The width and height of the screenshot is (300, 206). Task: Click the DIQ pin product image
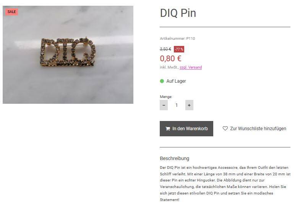pyautogui.click(x=68, y=55)
